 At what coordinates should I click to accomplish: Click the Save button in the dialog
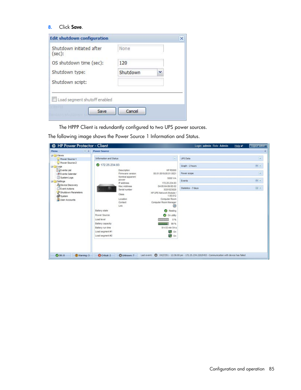102,111
